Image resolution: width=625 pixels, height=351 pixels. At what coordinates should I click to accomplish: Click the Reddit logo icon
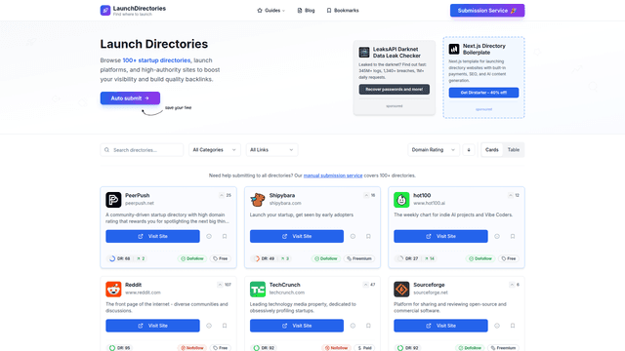(113, 289)
